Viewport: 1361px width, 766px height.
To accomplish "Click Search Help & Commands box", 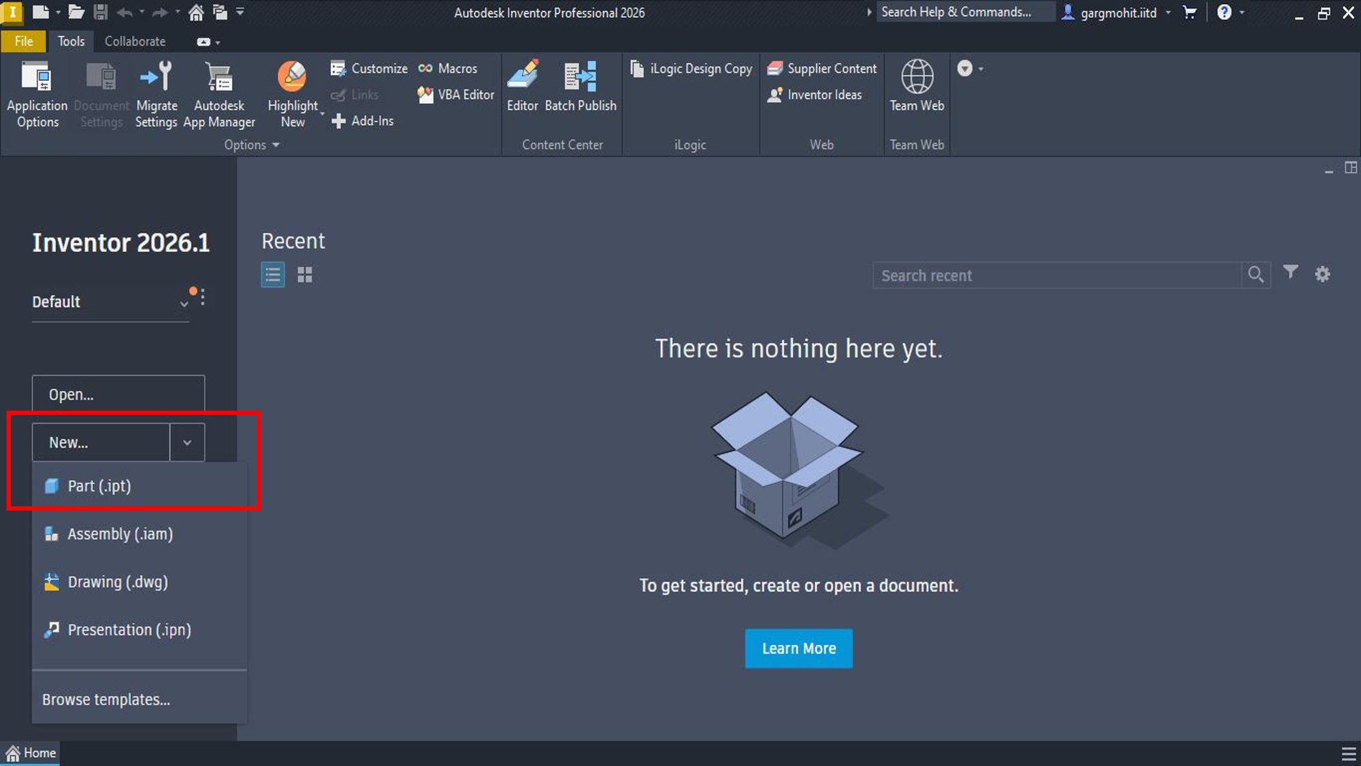I will [x=964, y=12].
